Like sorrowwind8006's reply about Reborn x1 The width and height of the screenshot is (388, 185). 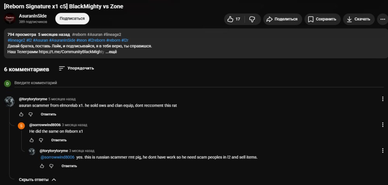click(32, 140)
